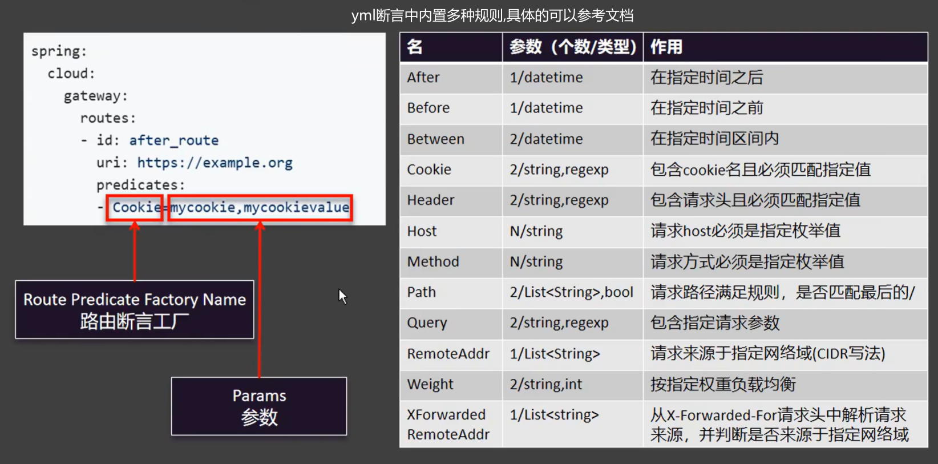Click the CIDR写法 description cell
This screenshot has height=464, width=938.
click(x=785, y=354)
